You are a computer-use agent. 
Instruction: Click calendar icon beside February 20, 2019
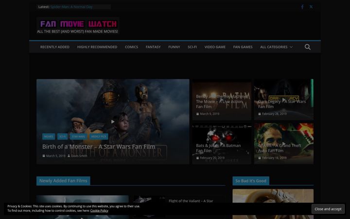click(197, 158)
